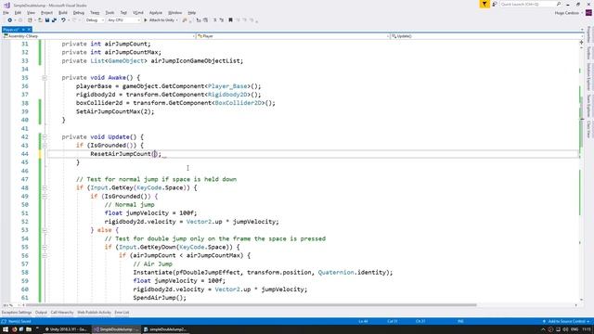
Task: Show hidden icons in the system tray
Action: [x=543, y=329]
